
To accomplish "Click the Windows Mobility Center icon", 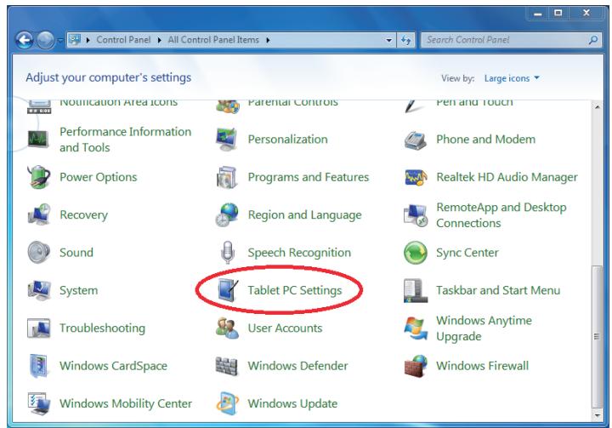I will click(x=38, y=403).
